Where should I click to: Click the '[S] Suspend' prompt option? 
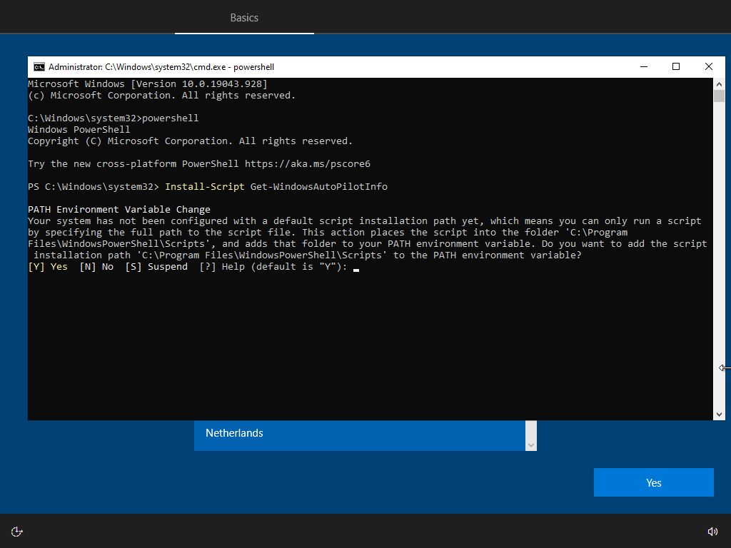pyautogui.click(x=156, y=267)
